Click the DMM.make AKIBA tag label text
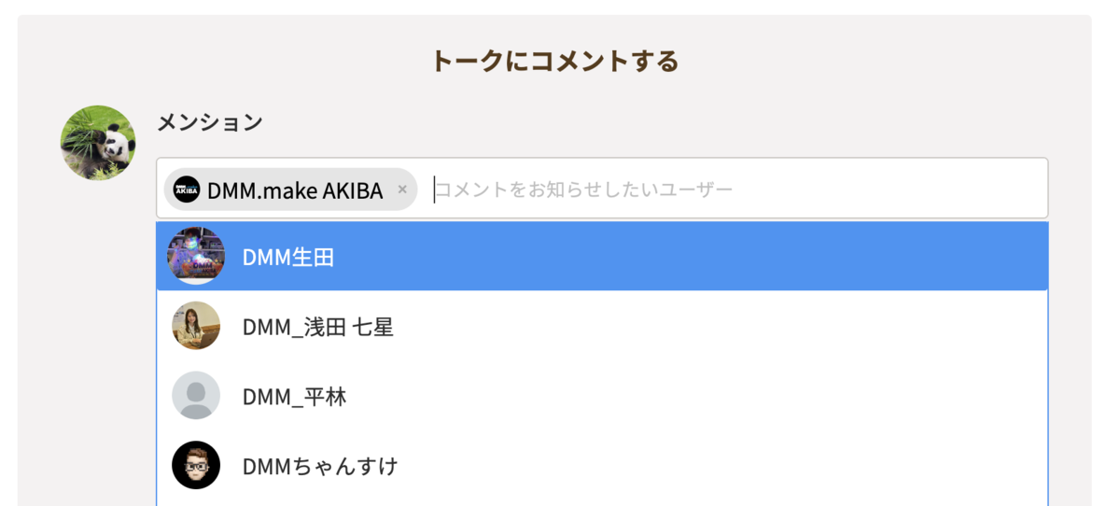1120x506 pixels. (x=295, y=190)
